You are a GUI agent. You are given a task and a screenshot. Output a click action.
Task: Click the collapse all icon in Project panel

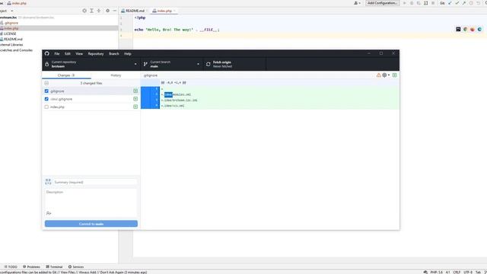[99, 11]
